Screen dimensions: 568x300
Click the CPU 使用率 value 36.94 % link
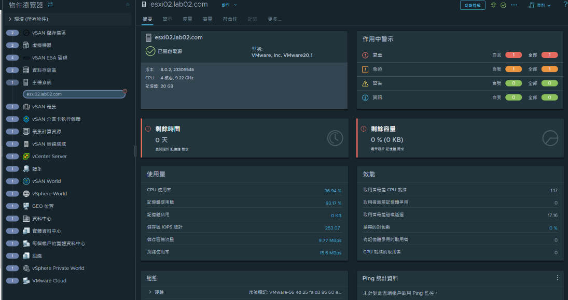[333, 191]
